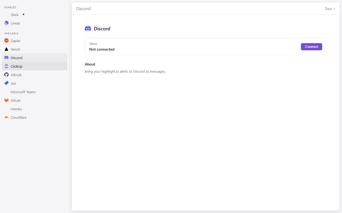Open the Slack integration
This screenshot has width=342, height=213.
(x=34, y=15)
